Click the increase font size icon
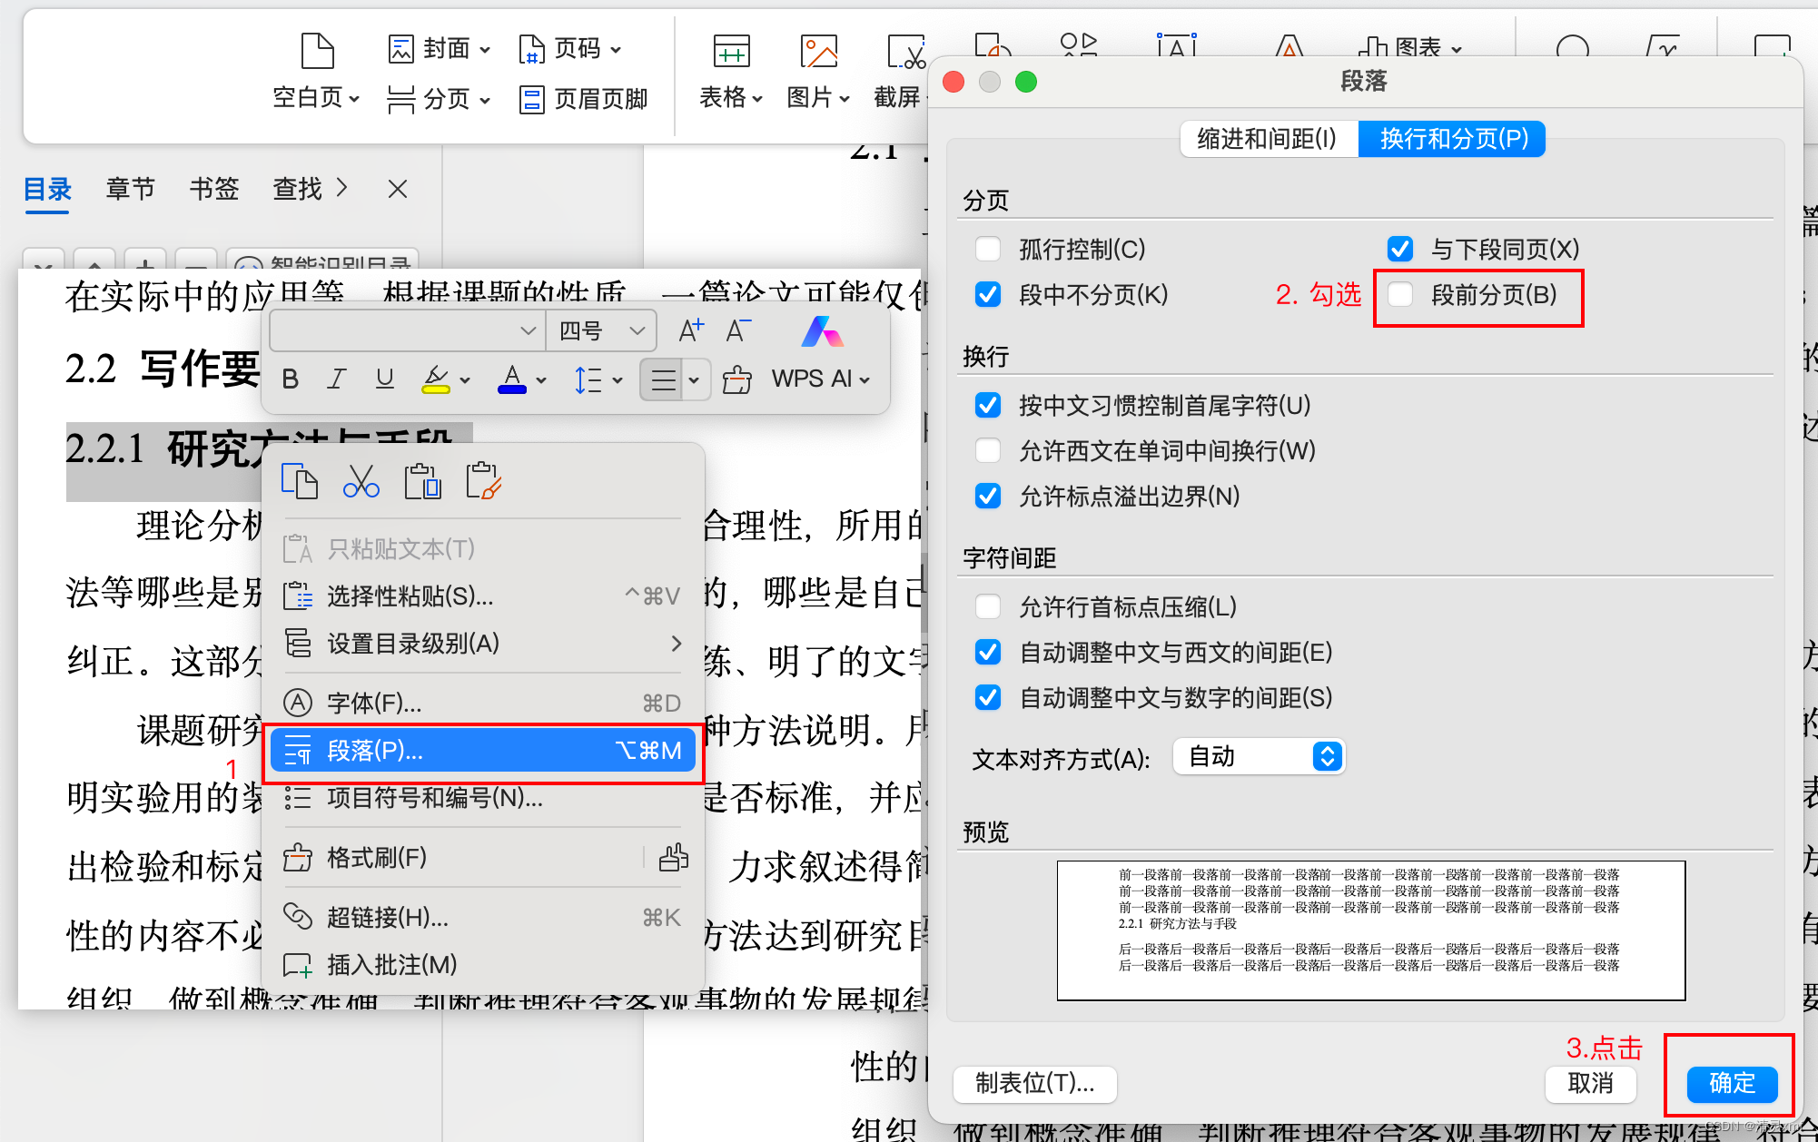This screenshot has width=1818, height=1142. [690, 331]
